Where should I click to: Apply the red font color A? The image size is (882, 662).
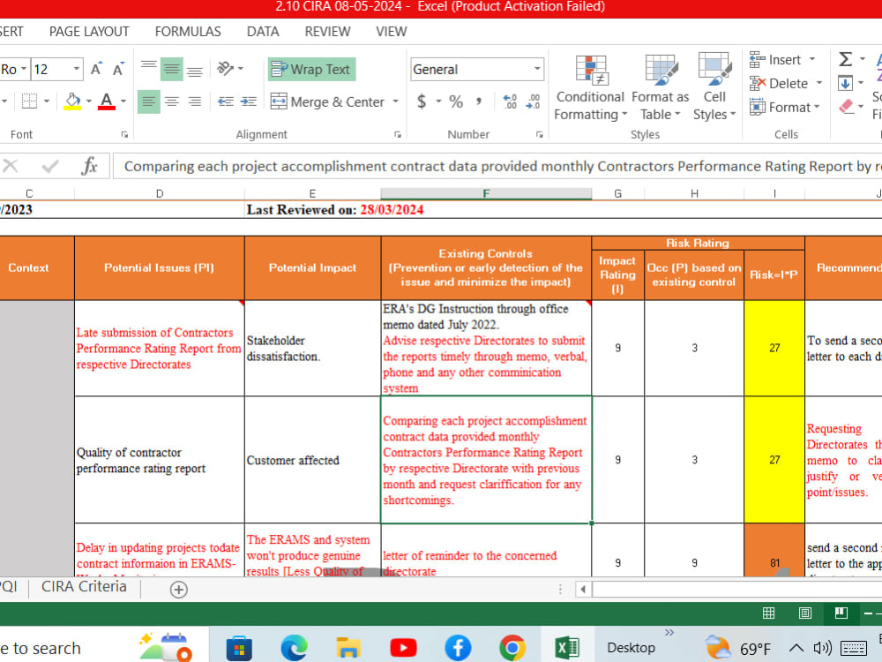pyautogui.click(x=107, y=102)
